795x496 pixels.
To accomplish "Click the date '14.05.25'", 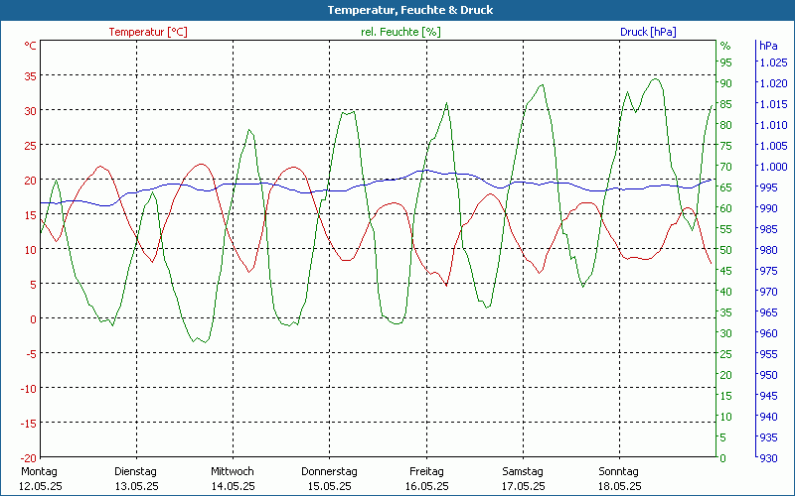I will (x=234, y=486).
